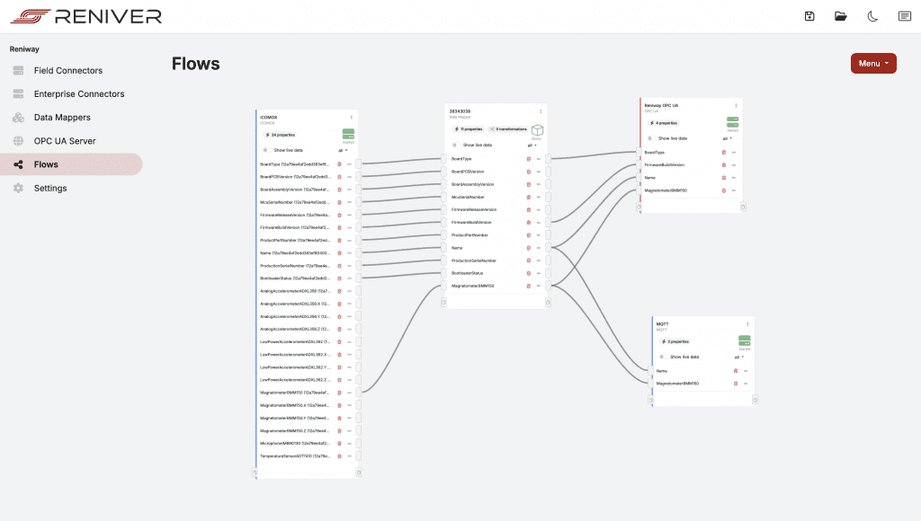Open the 'all' filter dropdown in MQTT node

pyautogui.click(x=739, y=358)
